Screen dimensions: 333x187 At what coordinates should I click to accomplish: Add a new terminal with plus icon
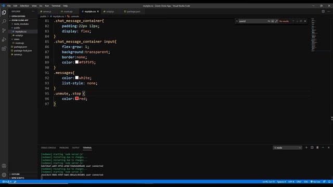click(306, 148)
